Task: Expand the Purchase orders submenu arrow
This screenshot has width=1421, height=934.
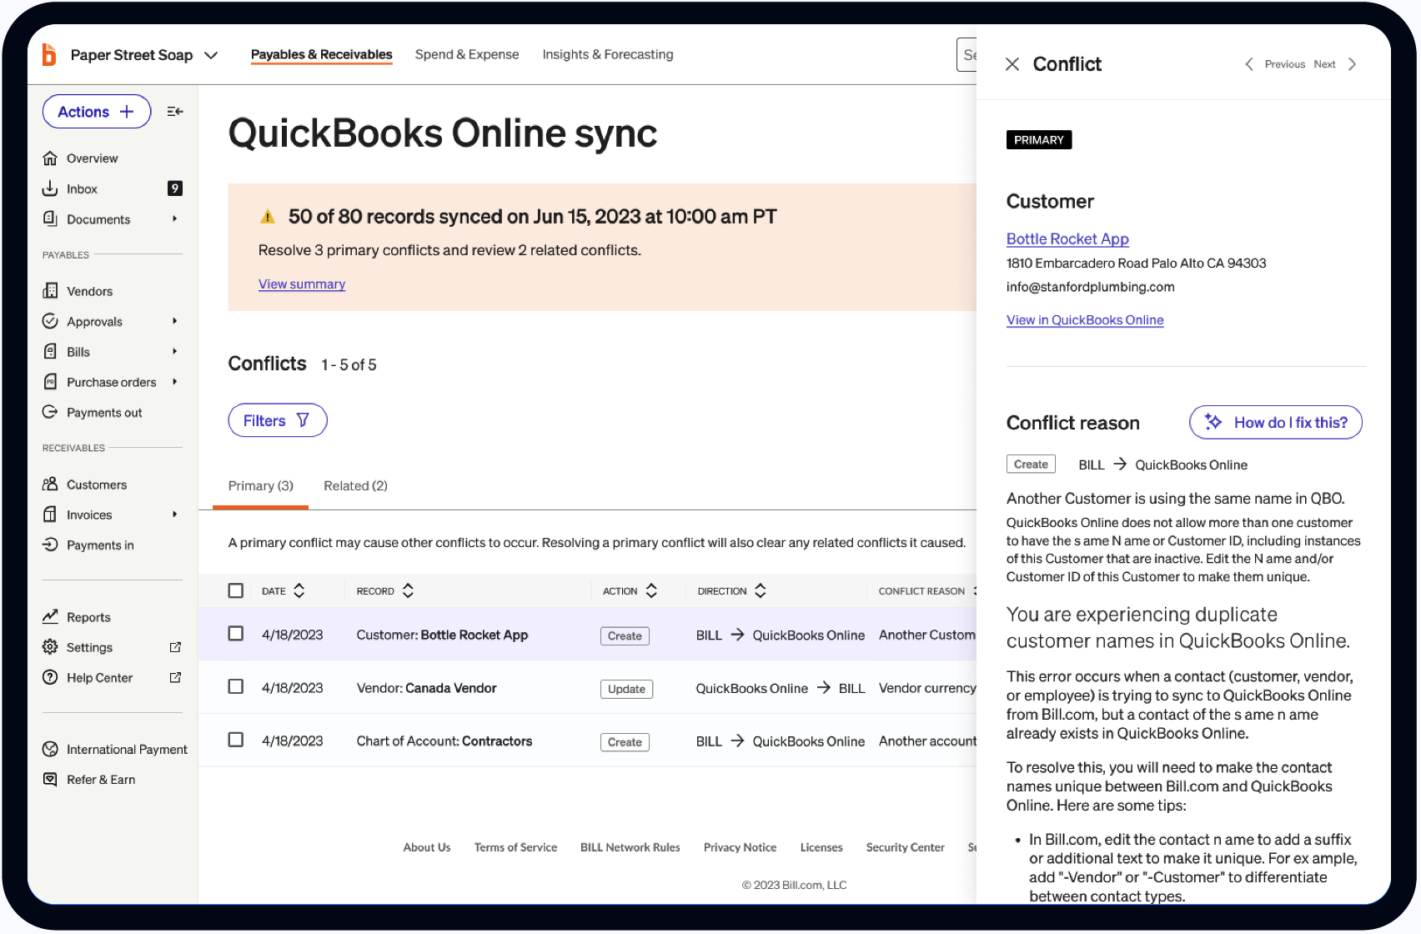Action: coord(174,382)
